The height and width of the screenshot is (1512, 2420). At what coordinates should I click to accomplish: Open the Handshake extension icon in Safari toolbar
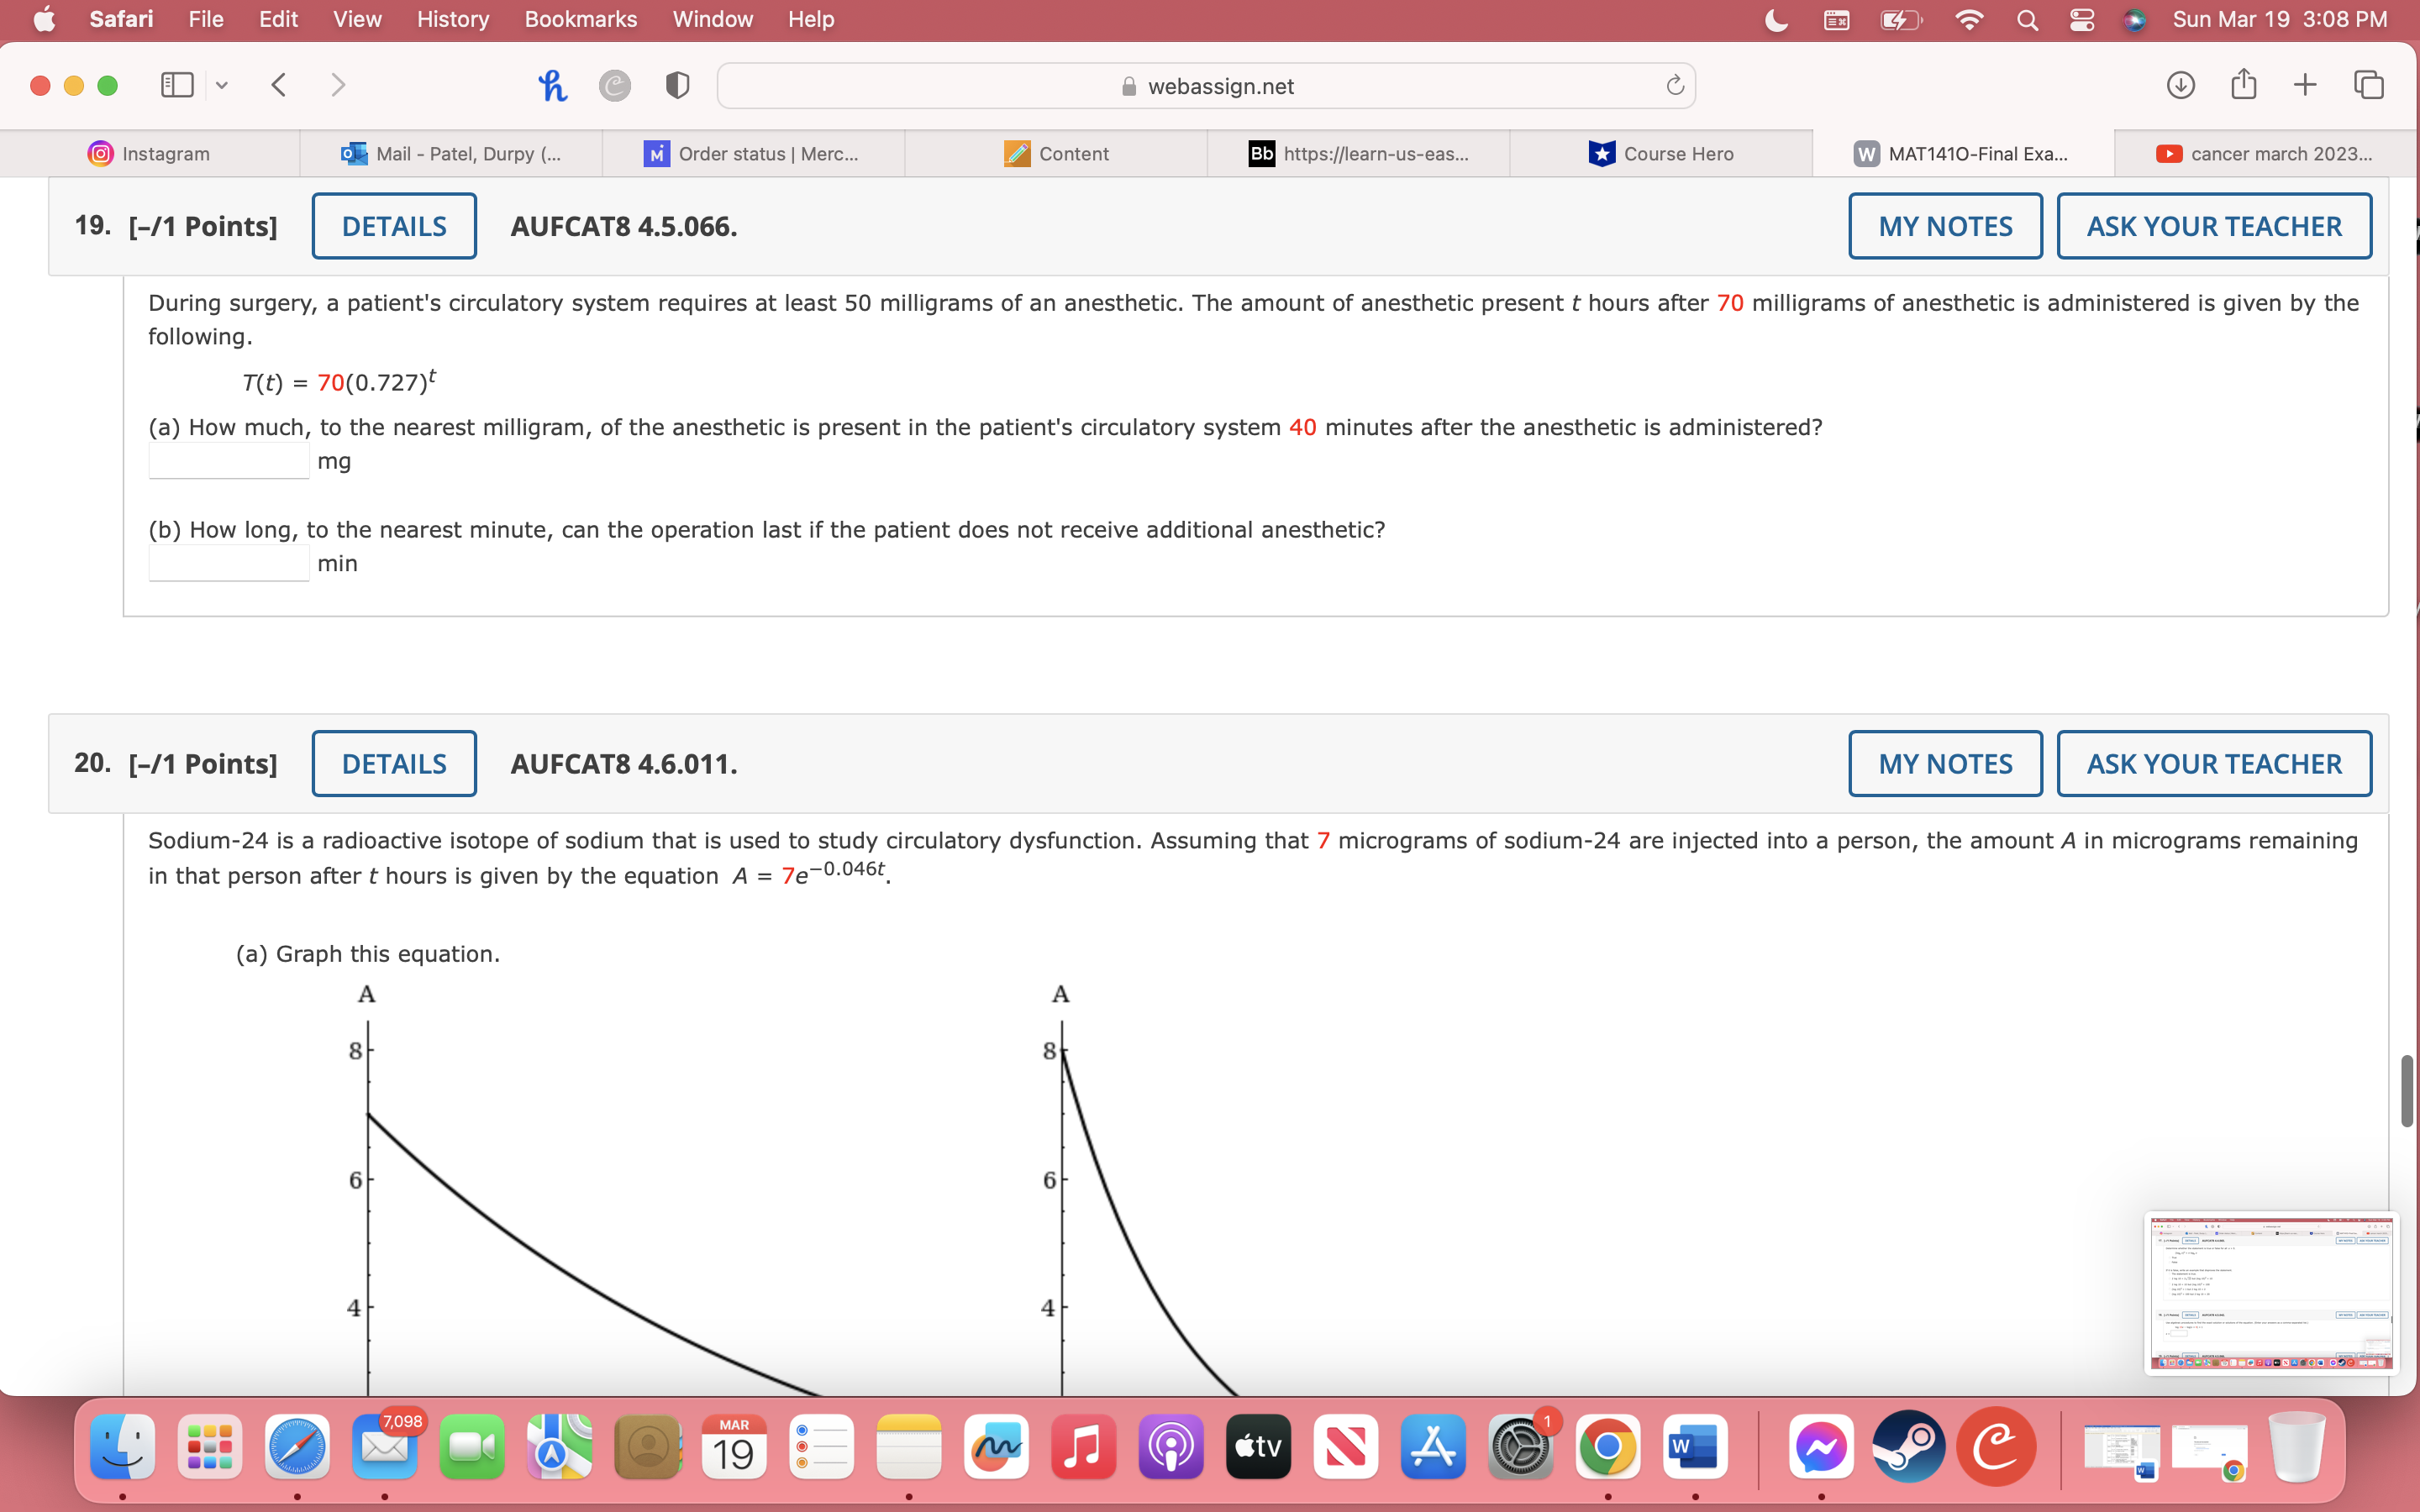(x=552, y=85)
